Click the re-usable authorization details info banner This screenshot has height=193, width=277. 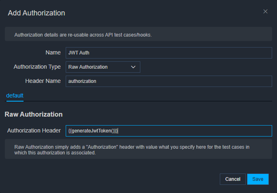point(139,34)
